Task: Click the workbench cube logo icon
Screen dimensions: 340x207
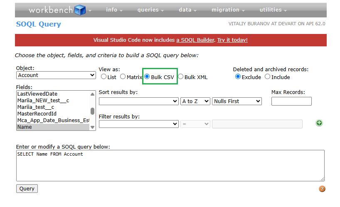Action: [80, 10]
